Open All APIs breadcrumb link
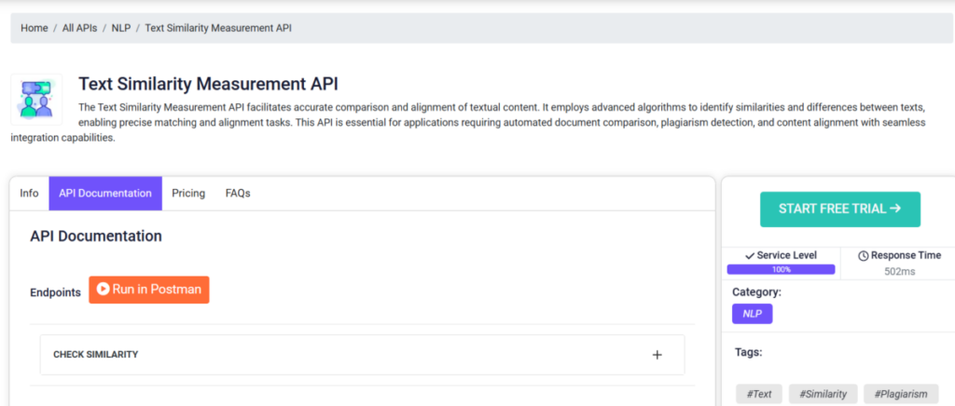955x406 pixels. click(x=79, y=28)
